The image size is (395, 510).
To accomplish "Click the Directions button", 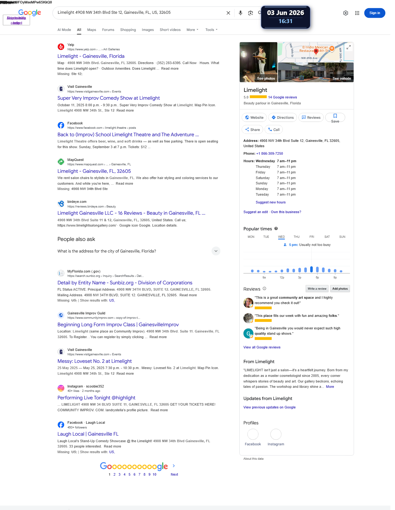I will pyautogui.click(x=282, y=117).
